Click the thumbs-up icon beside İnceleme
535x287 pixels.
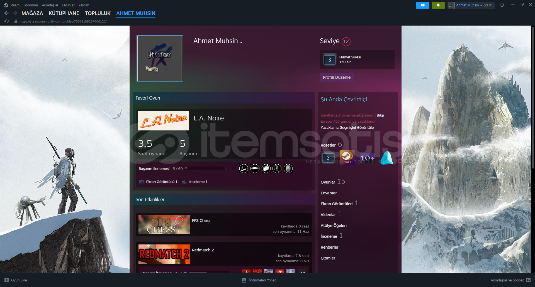tap(184, 182)
